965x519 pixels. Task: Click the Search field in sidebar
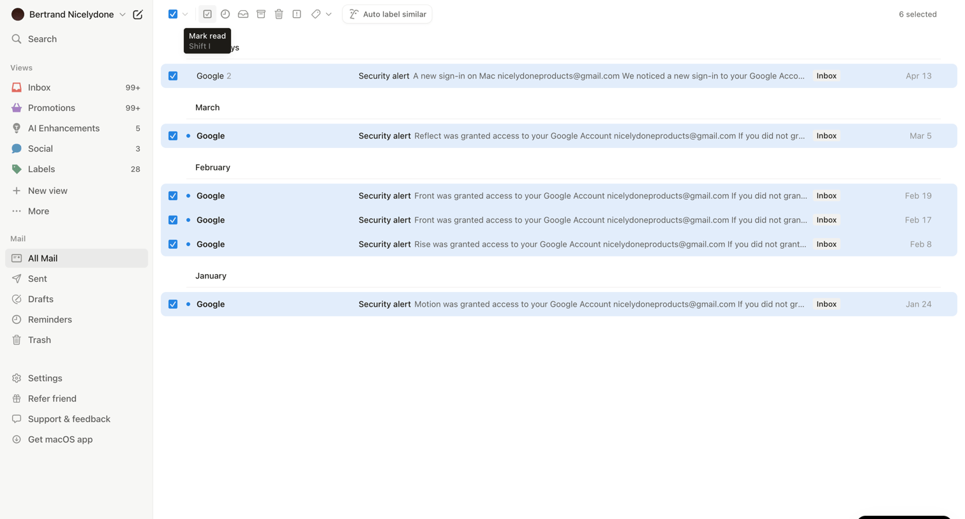click(77, 39)
